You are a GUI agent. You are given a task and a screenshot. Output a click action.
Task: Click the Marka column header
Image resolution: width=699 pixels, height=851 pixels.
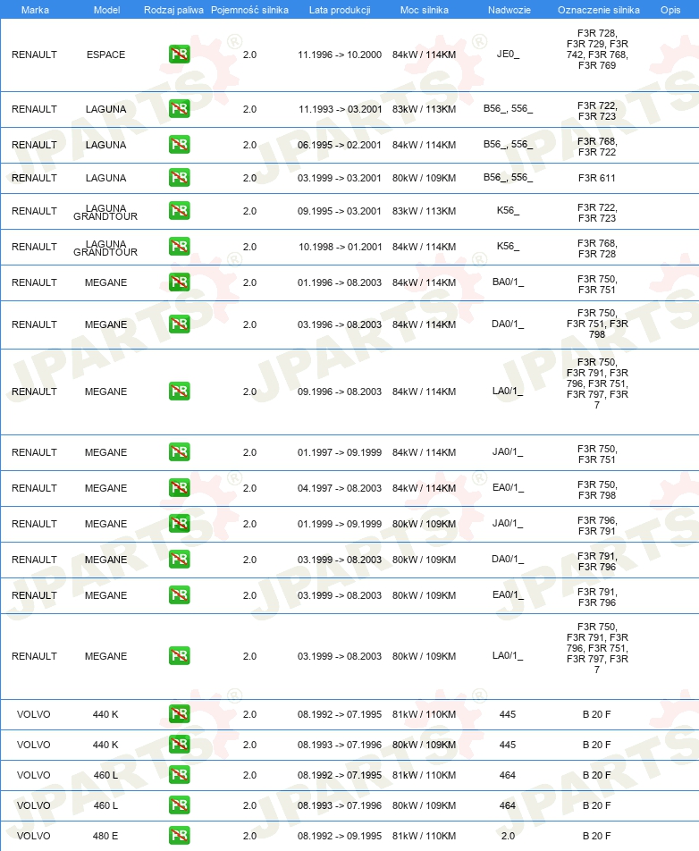(35, 10)
